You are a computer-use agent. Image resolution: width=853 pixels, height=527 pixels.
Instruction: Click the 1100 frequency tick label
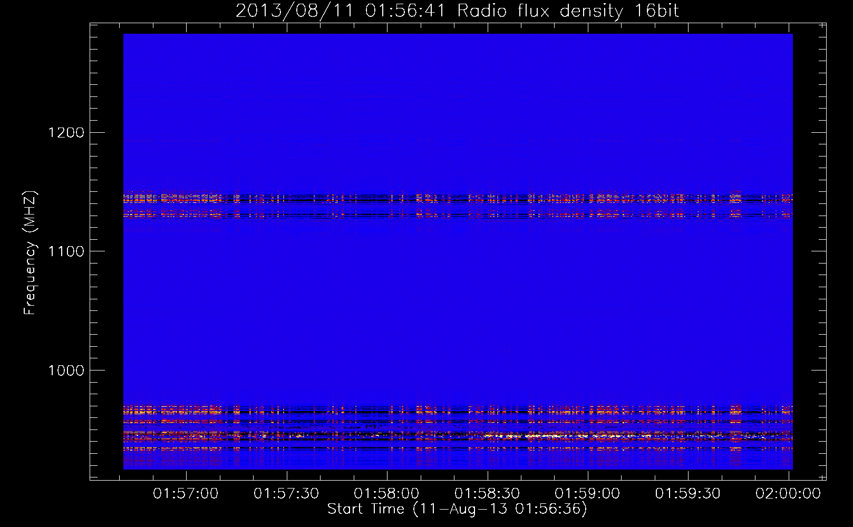point(66,251)
